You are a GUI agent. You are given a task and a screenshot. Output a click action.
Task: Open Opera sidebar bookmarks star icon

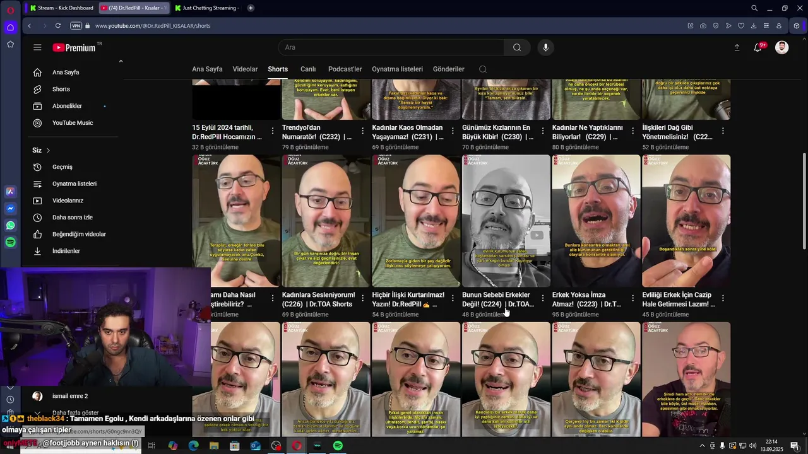[x=11, y=44]
